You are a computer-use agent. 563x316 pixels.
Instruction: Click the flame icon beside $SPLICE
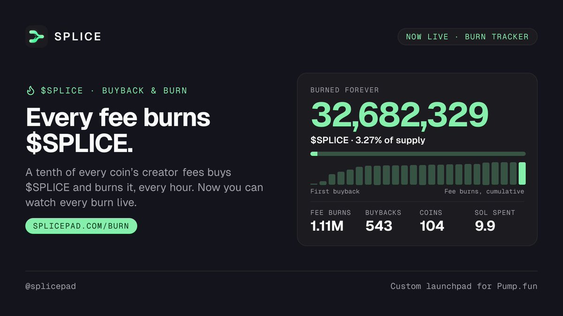pos(30,91)
